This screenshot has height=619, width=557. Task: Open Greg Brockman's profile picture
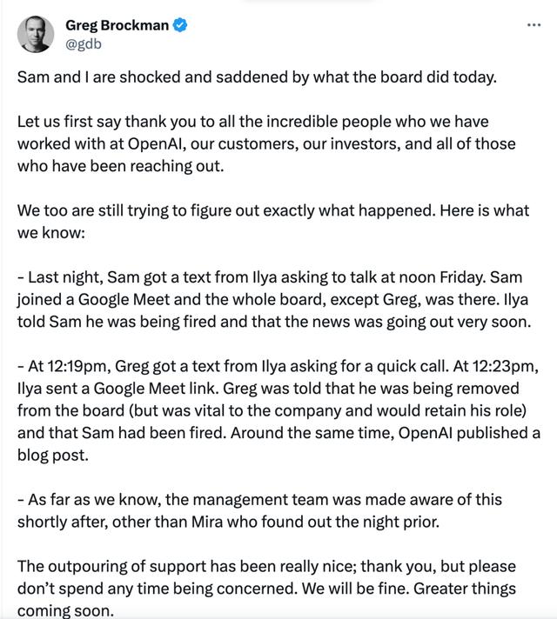pos(35,33)
